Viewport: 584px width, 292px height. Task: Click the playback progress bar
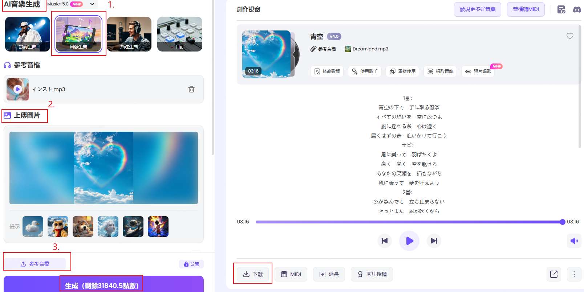409,222
